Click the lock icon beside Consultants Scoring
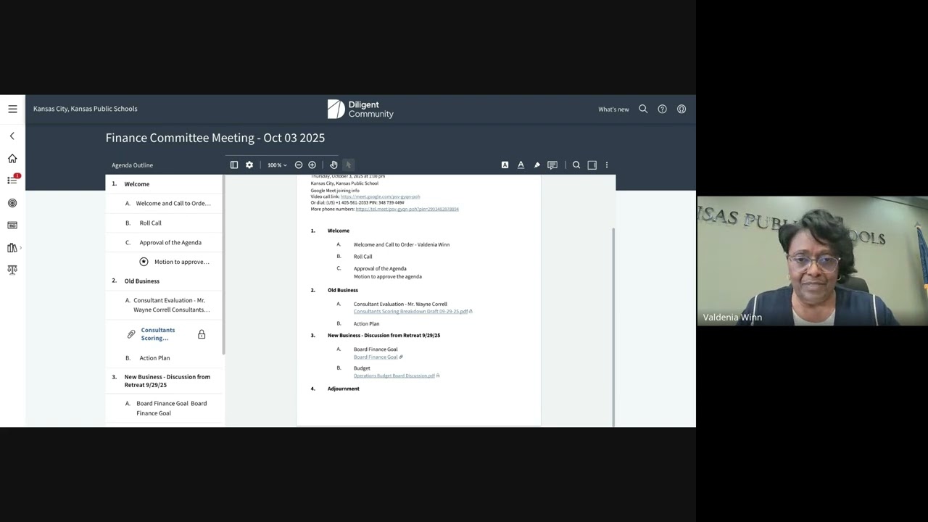Image resolution: width=928 pixels, height=522 pixels. click(202, 334)
